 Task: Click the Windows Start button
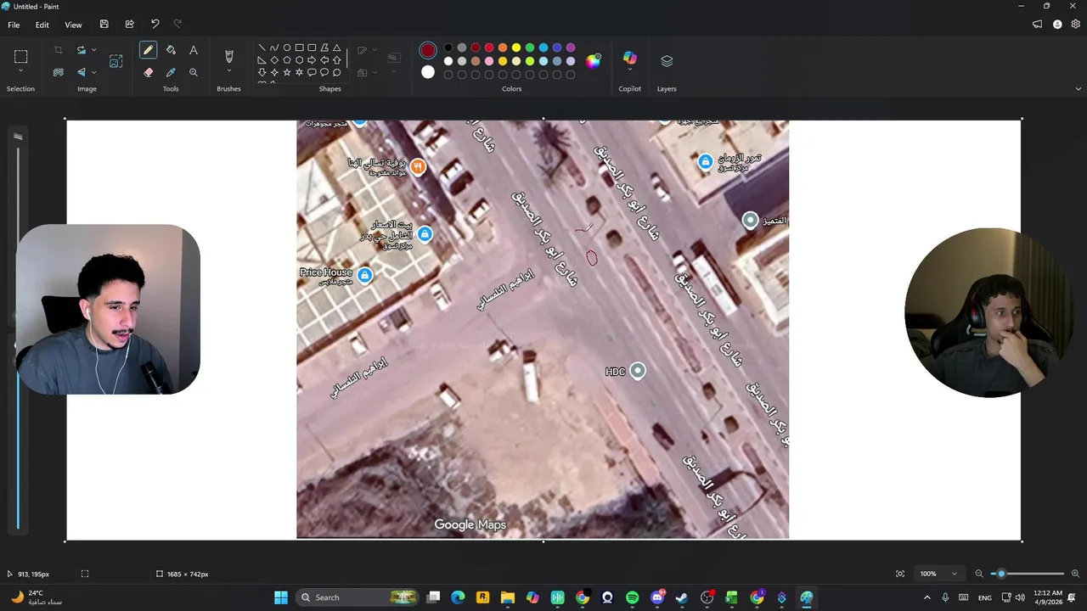[281, 597]
